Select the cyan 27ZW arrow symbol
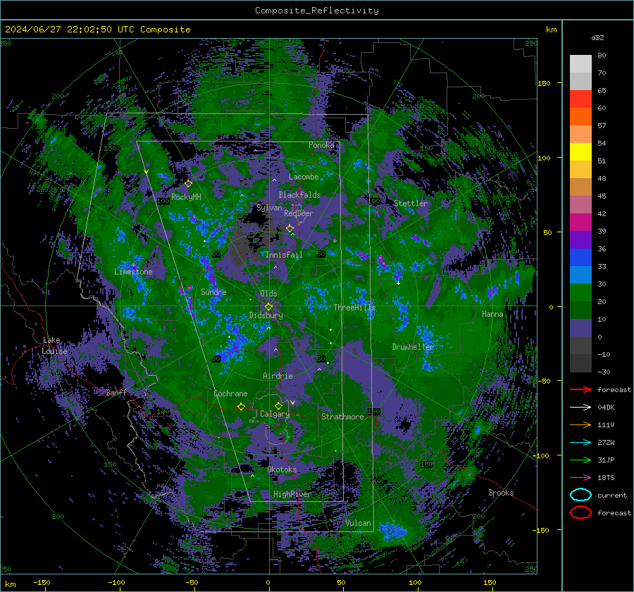The image size is (634, 592). [580, 443]
